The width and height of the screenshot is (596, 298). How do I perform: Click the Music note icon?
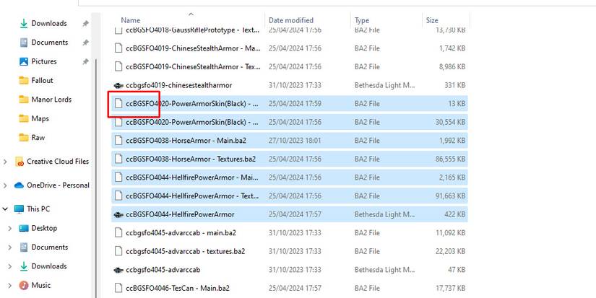24,285
